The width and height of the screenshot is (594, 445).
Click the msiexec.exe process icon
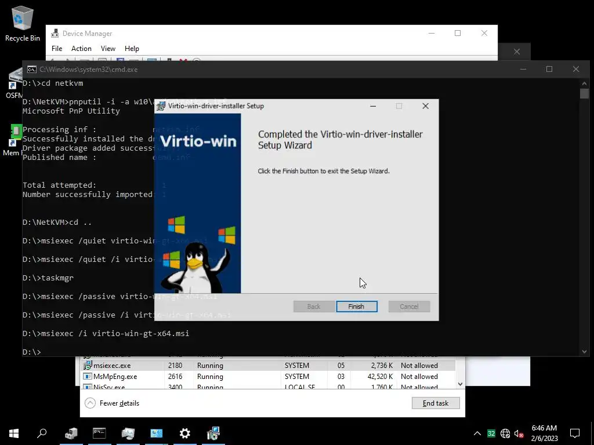[x=88, y=366]
